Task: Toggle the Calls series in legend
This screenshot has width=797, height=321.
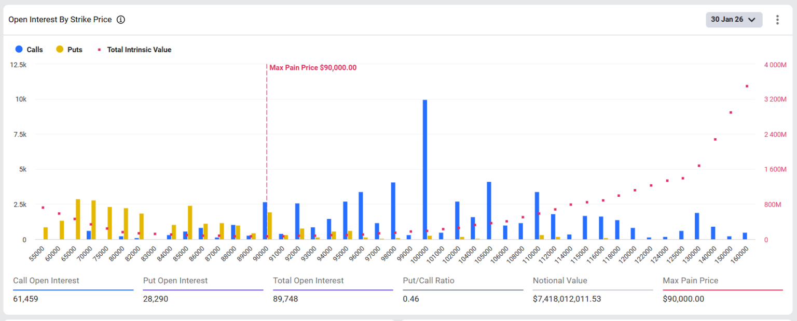Action: [x=34, y=50]
